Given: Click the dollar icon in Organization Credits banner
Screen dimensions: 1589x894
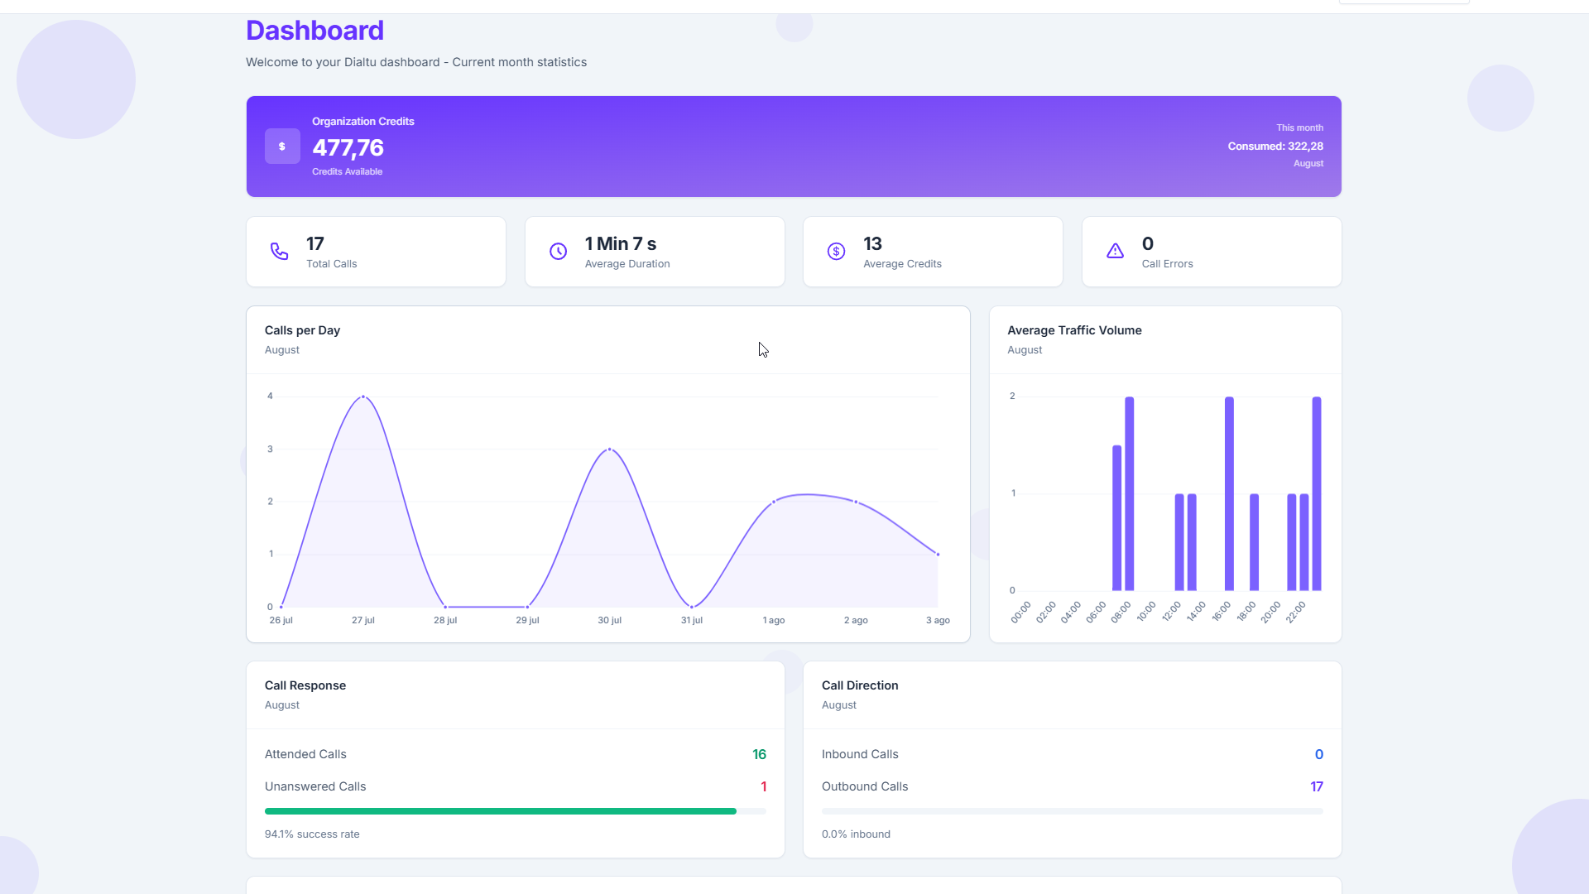Looking at the screenshot, I should click(282, 147).
